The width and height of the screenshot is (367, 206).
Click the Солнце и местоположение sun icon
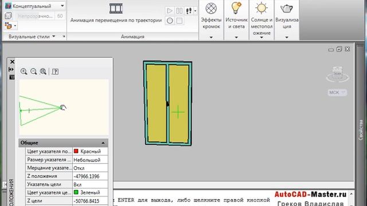pos(261,8)
